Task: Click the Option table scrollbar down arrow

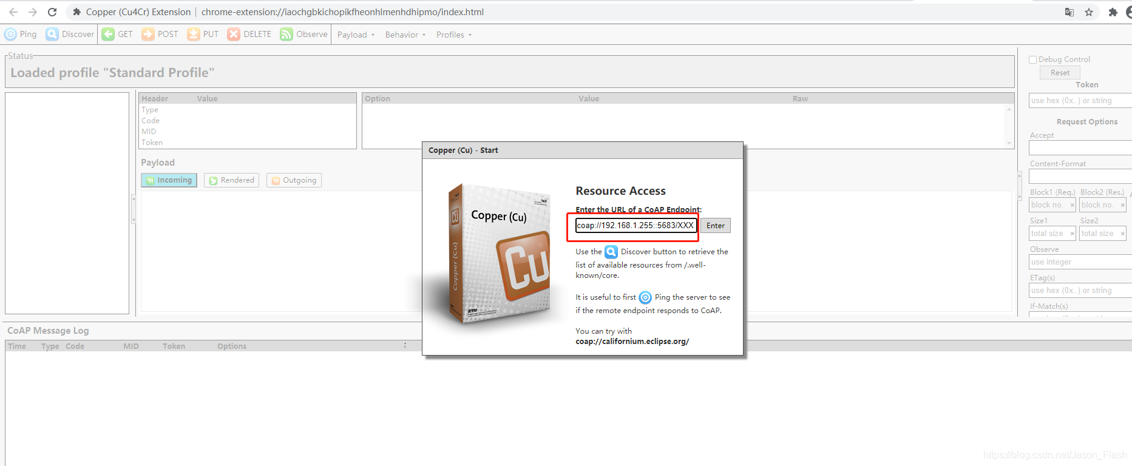Action: pyautogui.click(x=1009, y=143)
